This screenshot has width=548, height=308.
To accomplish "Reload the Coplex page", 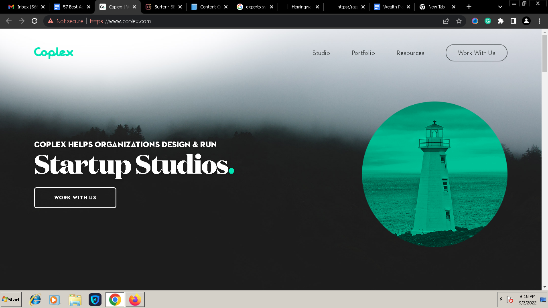I will click(35, 21).
